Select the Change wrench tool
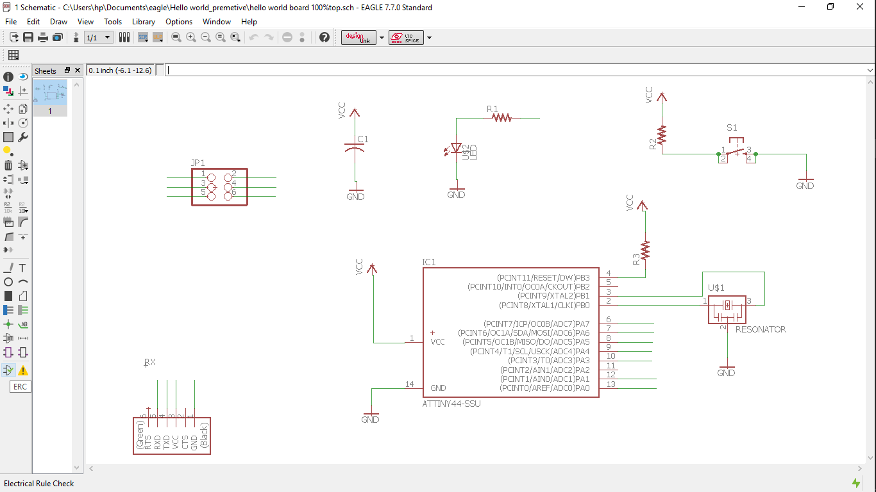The height and width of the screenshot is (492, 876). point(23,137)
